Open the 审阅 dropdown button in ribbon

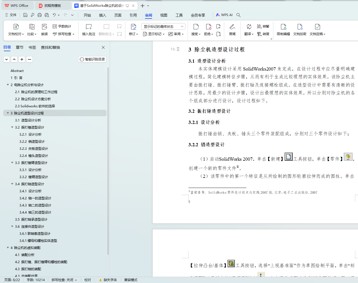click(176, 34)
